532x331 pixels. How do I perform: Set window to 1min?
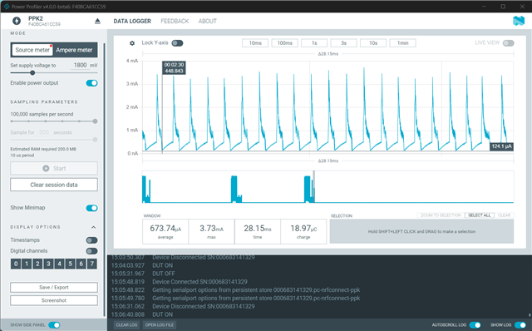click(402, 43)
